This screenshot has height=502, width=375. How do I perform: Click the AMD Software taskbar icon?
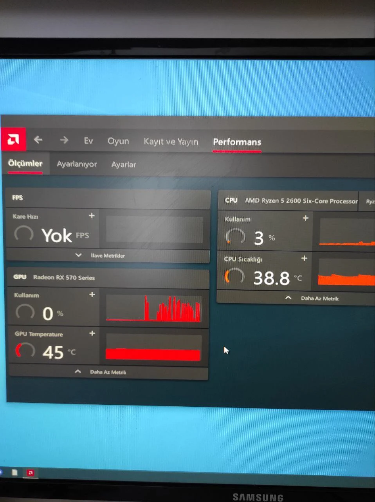31,473
